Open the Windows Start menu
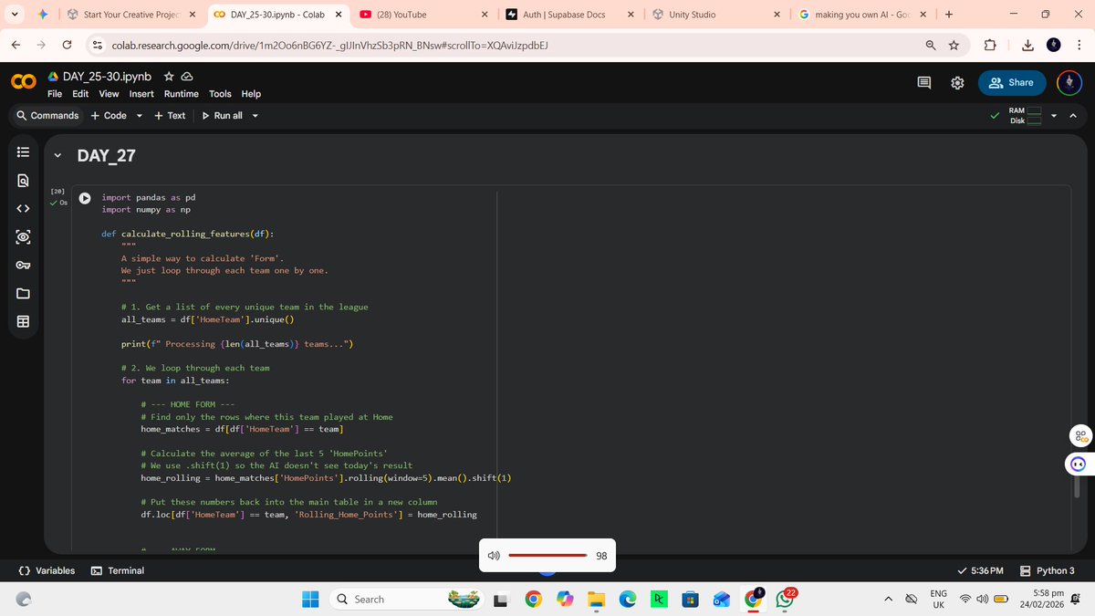Screen dimensions: 1095x616 (310, 600)
